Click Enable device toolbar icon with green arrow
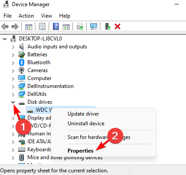 point(108,26)
